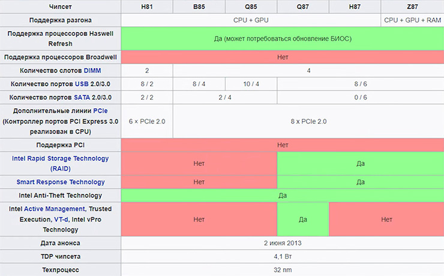This screenshot has height=276, width=444.
Task: Click the Q87 column header
Action: [x=303, y=7]
